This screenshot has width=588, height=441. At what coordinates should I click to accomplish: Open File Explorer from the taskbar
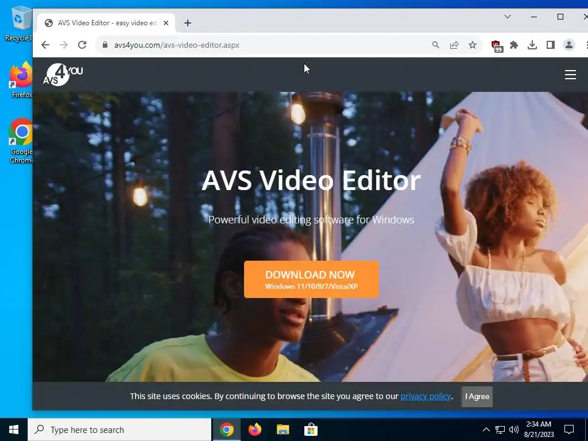pos(283,430)
